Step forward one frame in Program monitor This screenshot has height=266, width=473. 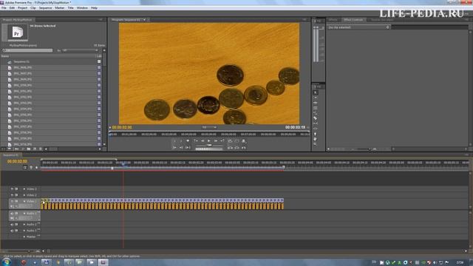[x=216, y=141]
